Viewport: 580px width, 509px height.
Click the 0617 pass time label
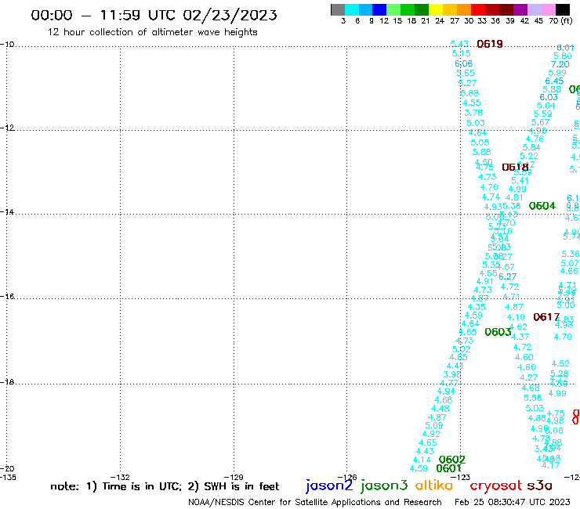point(546,317)
